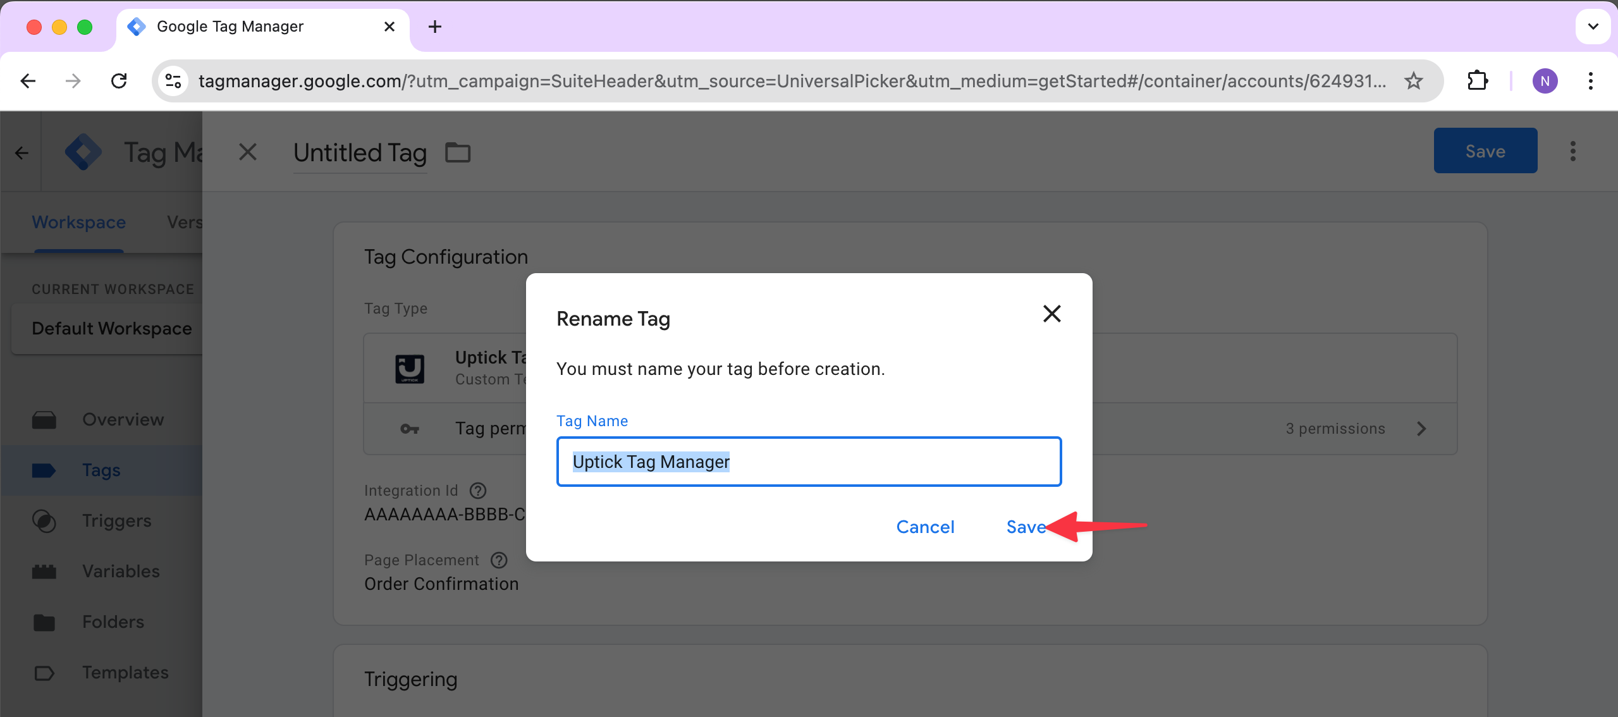
Task: Click the blue Save button in header
Action: pos(1485,151)
